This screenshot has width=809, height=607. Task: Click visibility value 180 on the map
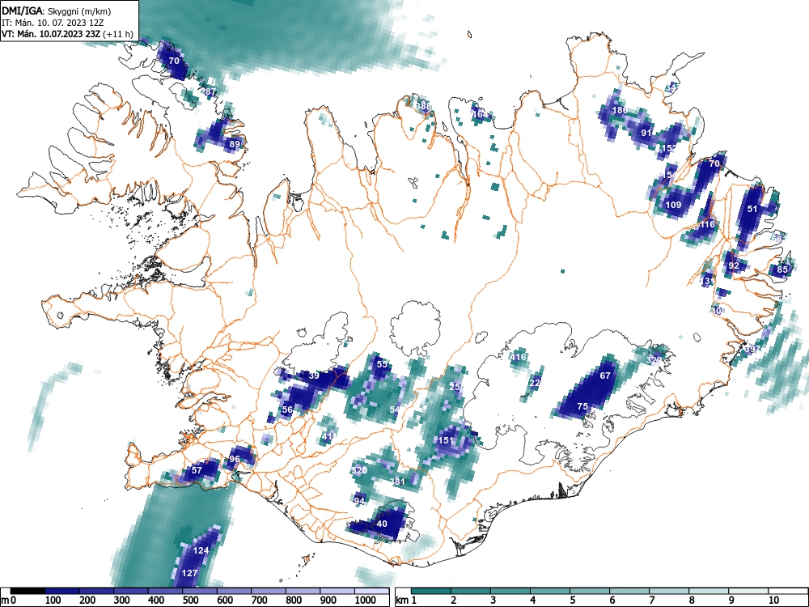(620, 110)
